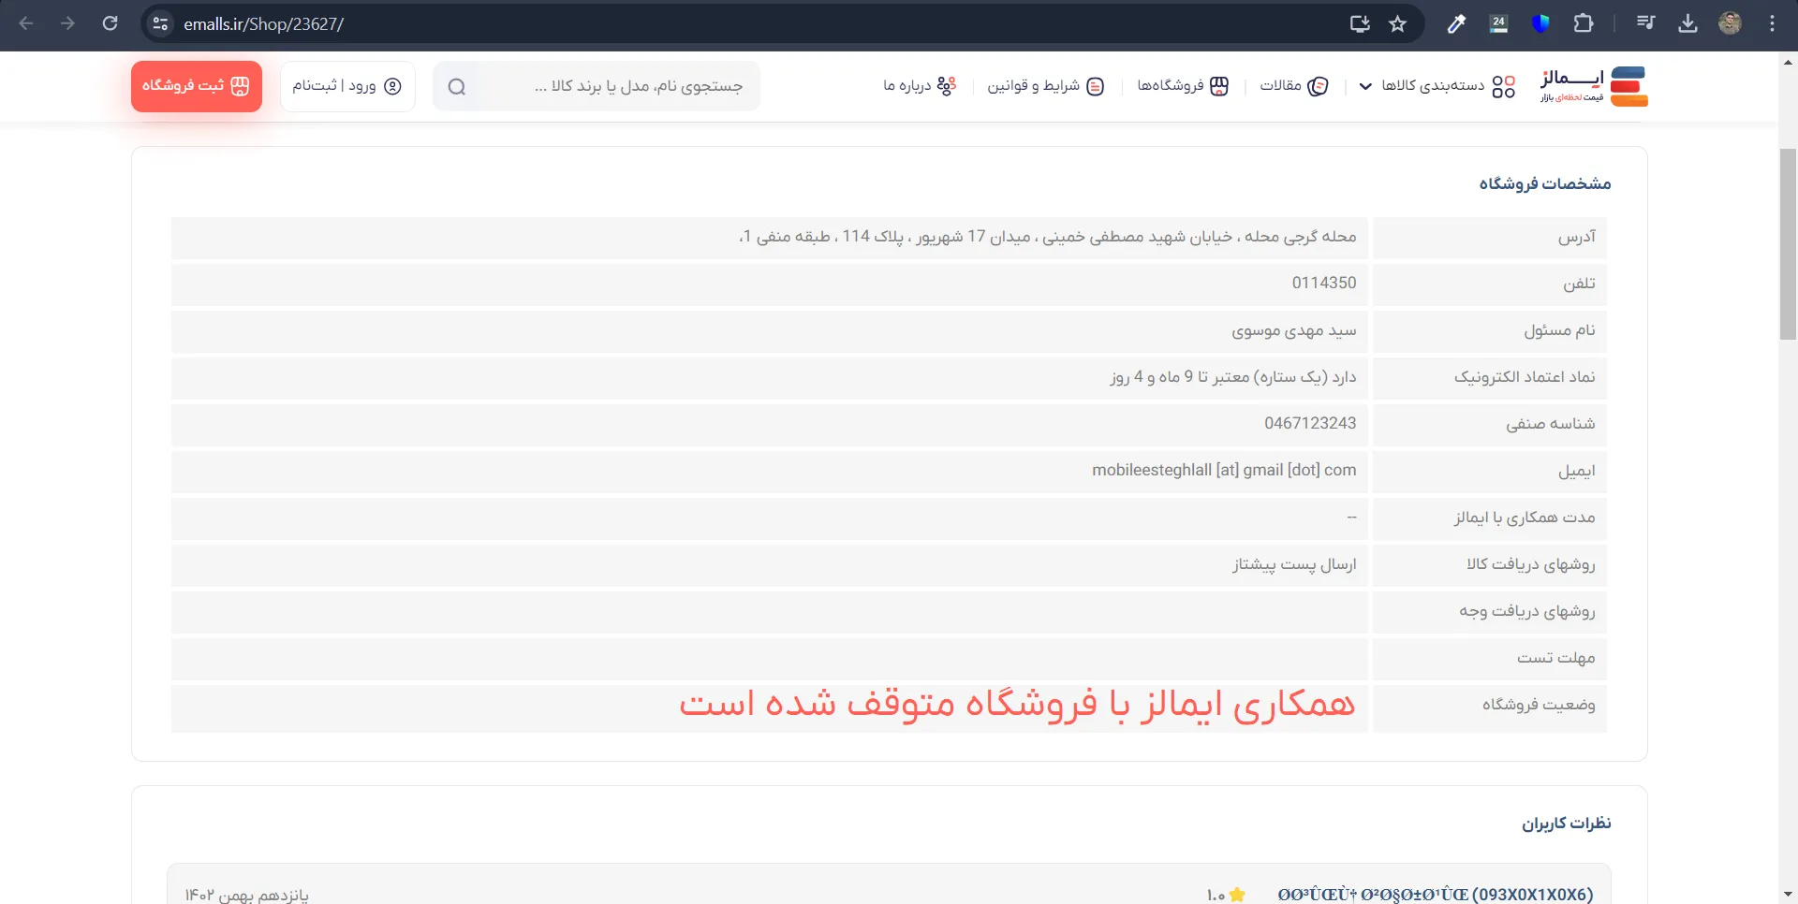Click the شرایط و قوانین document icon

pyautogui.click(x=1095, y=85)
